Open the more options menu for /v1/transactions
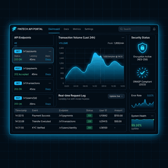This screenshot has height=168, width=168. point(50,83)
